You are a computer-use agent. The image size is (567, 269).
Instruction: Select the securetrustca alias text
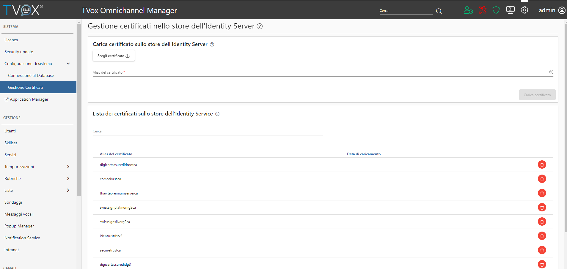110,250
